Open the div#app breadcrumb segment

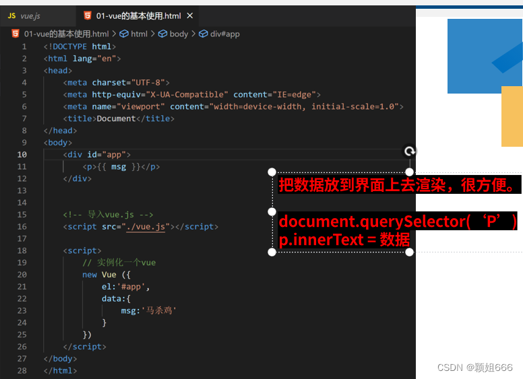pyautogui.click(x=225, y=34)
